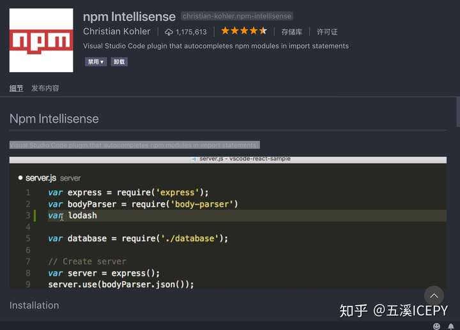Click the christian-kohler.npm-intellisense identifier text
460x330 pixels.
tap(237, 16)
